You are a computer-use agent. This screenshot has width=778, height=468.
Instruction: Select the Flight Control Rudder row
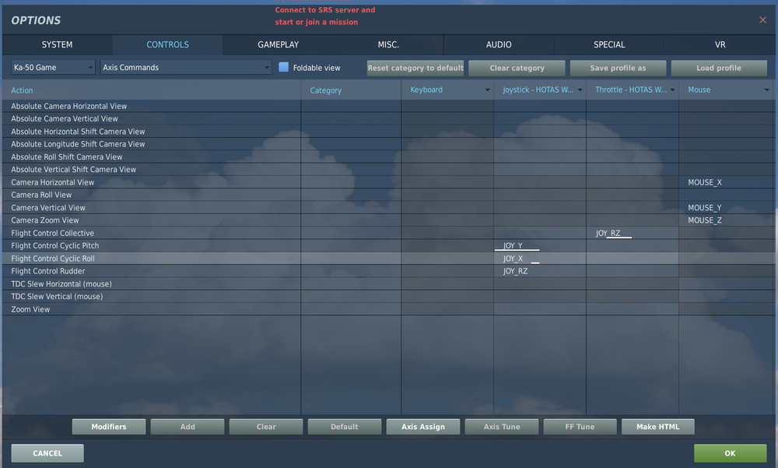tap(389, 271)
